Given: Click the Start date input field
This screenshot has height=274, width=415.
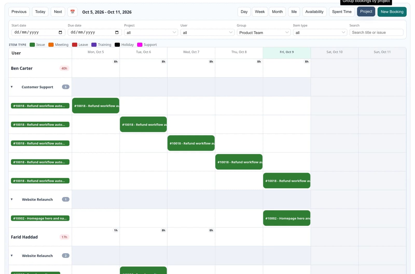Looking at the screenshot, I should (x=38, y=32).
